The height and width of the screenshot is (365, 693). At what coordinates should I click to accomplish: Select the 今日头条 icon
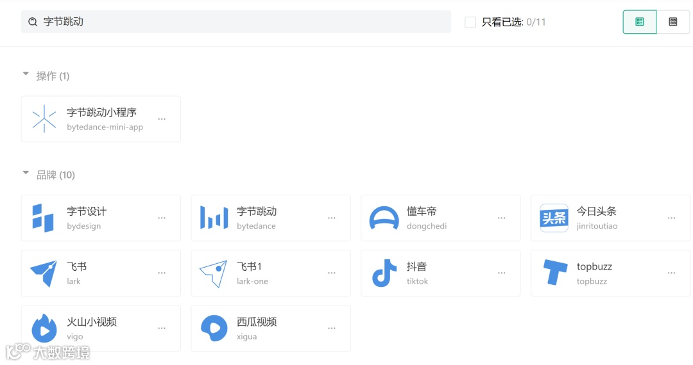(x=554, y=218)
